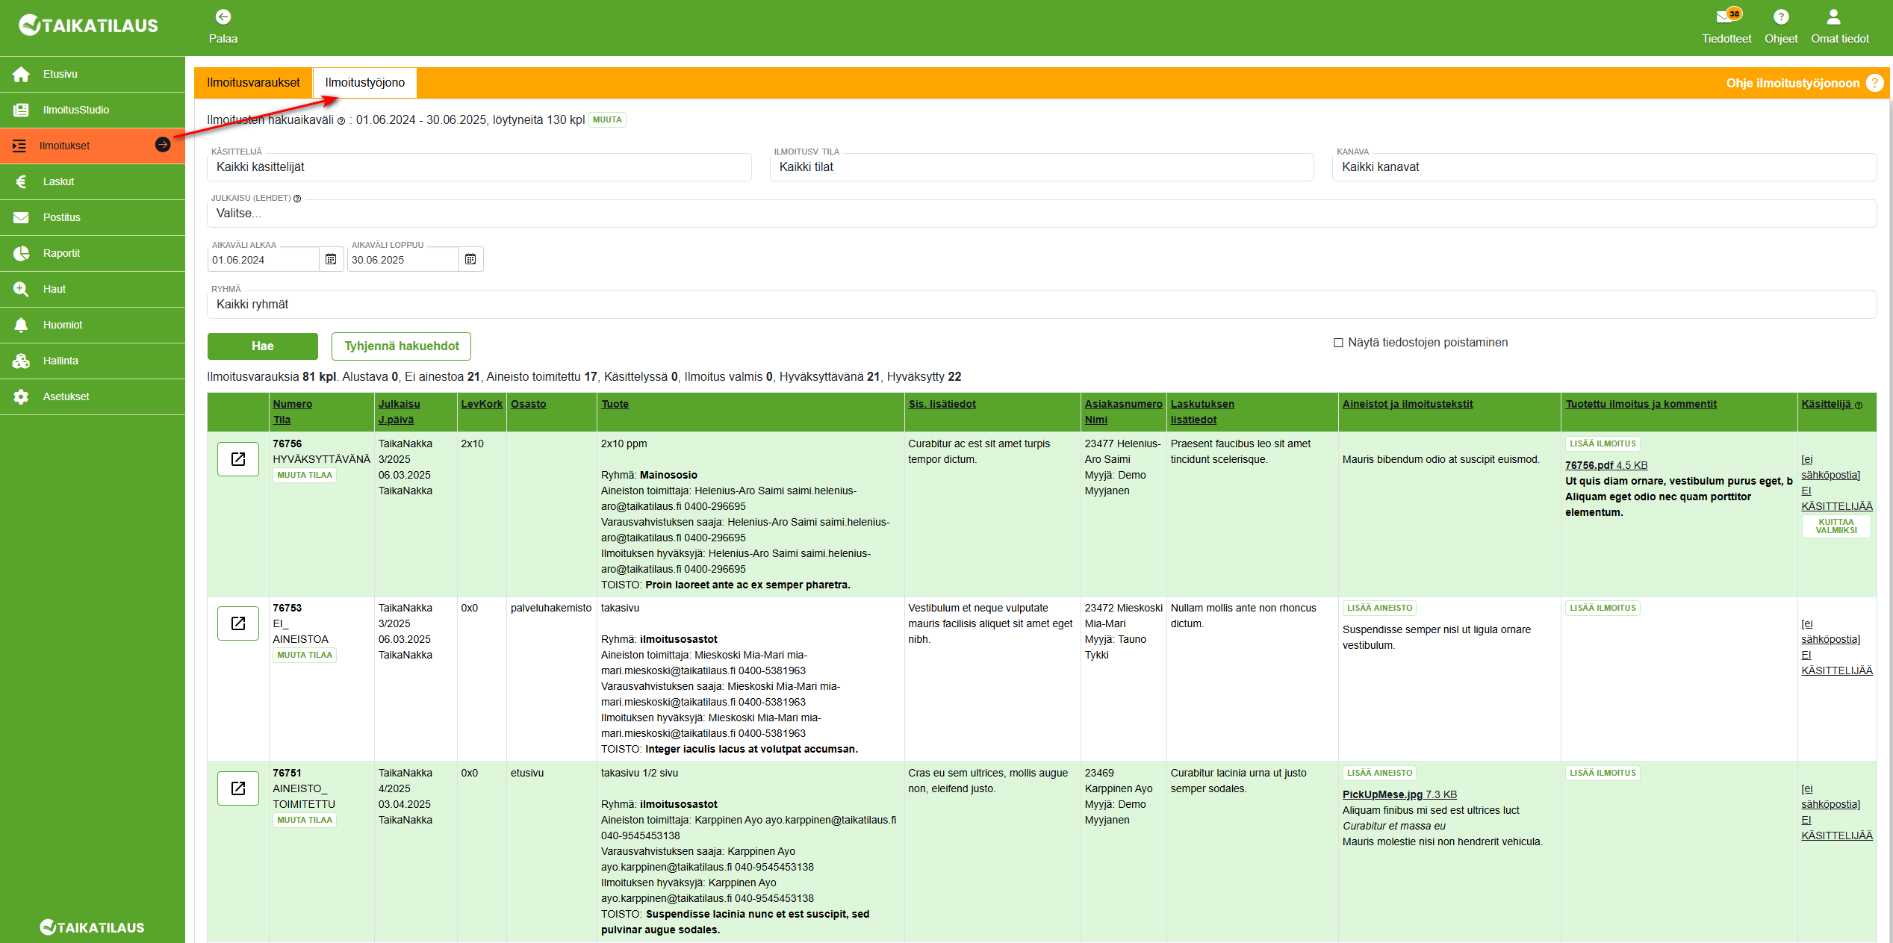Open Raportit in the sidebar menu
This screenshot has height=943, width=1893.
coord(61,253)
